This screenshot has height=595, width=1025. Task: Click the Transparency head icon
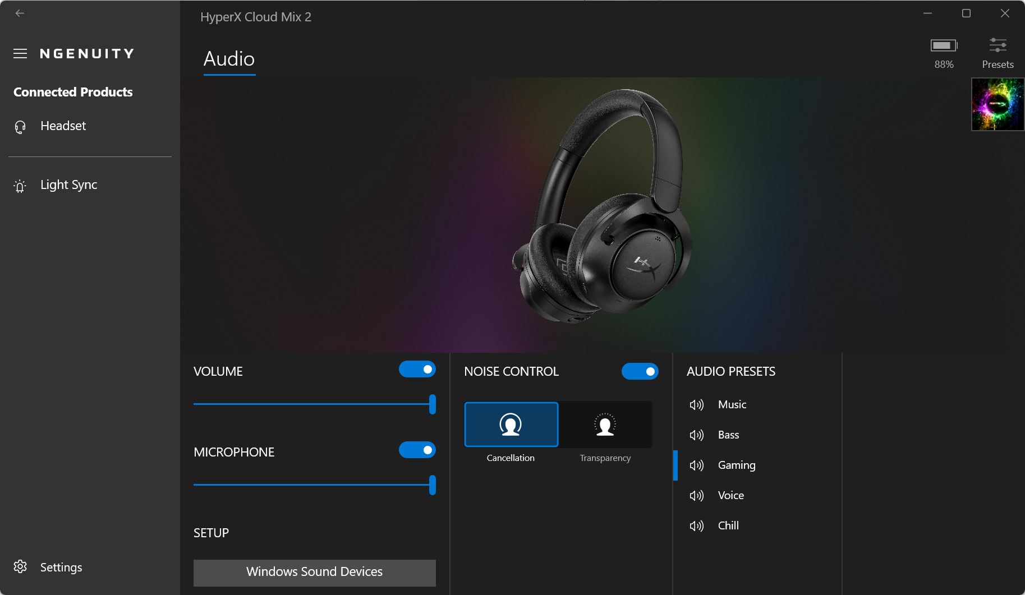605,425
